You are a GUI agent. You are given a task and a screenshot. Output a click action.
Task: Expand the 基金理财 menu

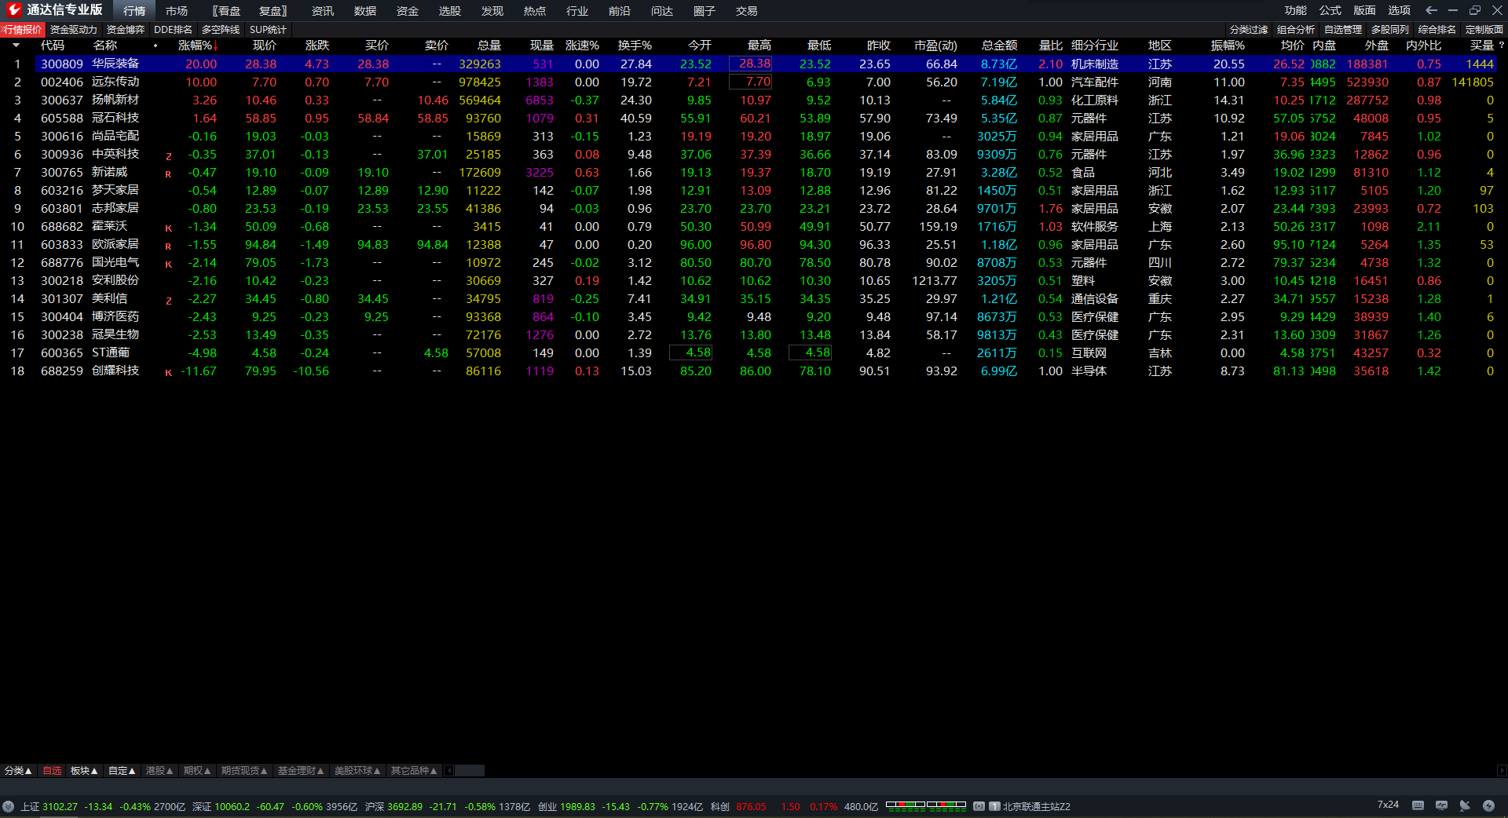(x=301, y=771)
